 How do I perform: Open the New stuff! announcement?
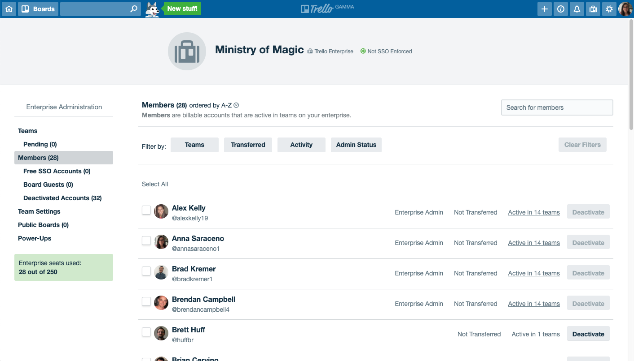tap(182, 9)
